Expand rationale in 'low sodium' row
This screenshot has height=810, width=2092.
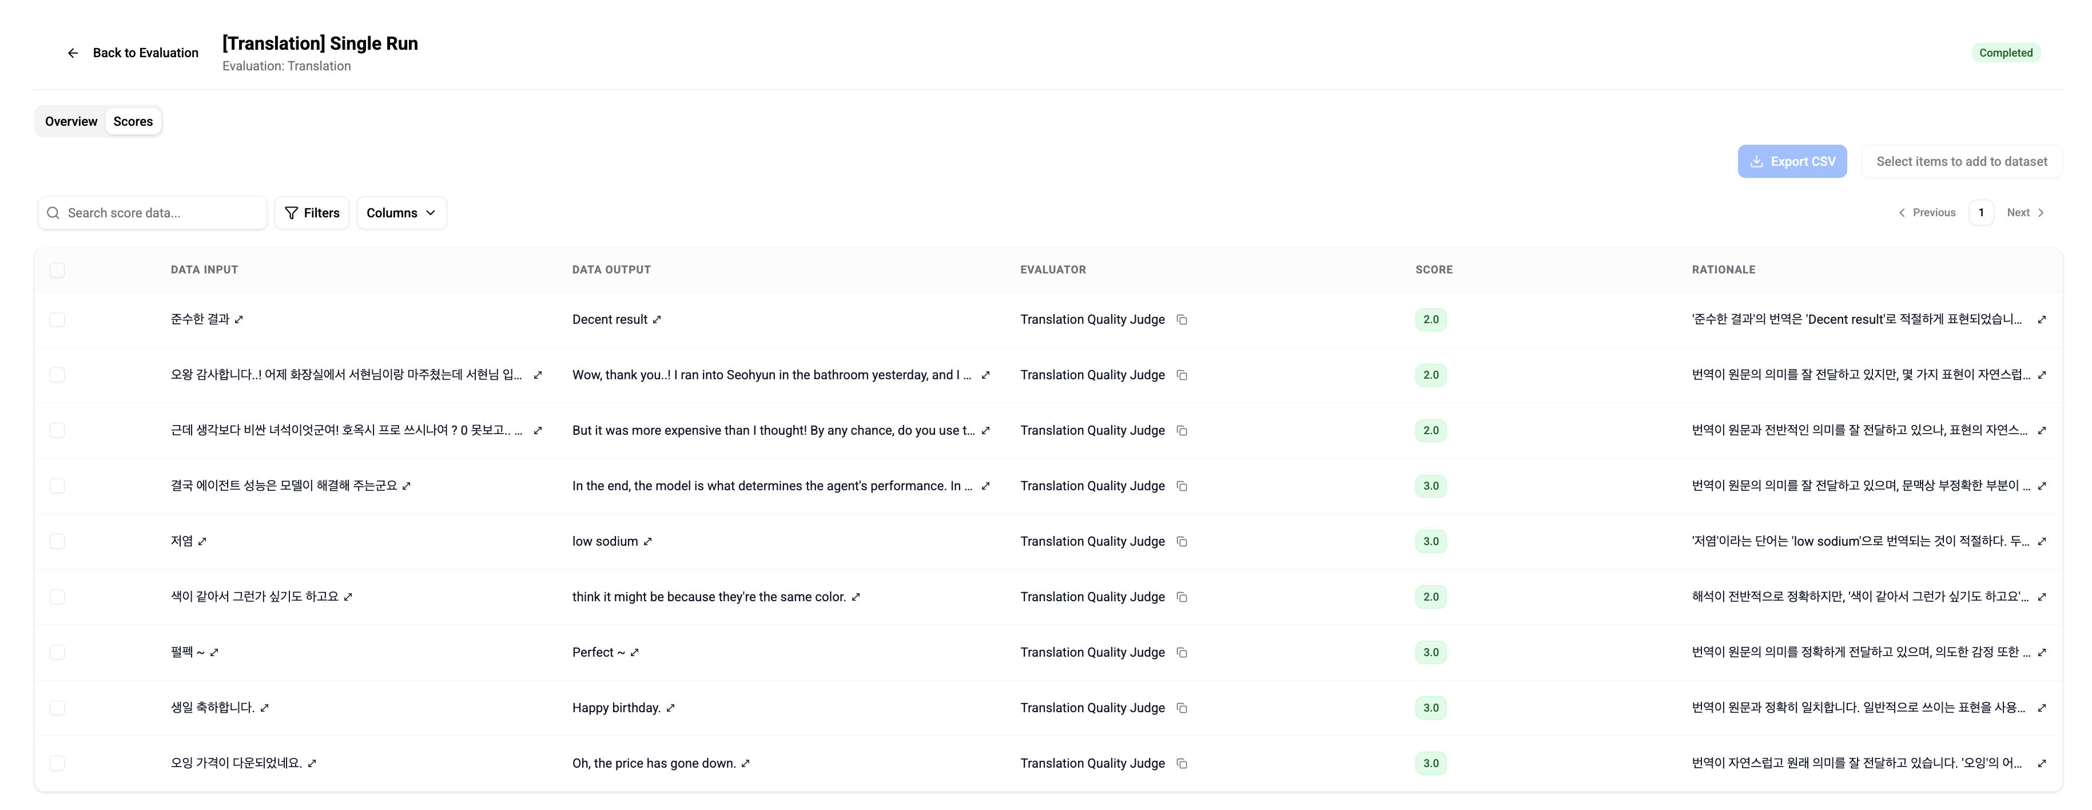(x=2042, y=541)
